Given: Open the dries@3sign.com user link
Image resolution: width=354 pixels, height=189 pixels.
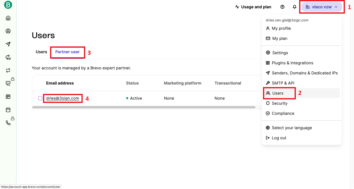Looking at the screenshot, I should click(63, 98).
